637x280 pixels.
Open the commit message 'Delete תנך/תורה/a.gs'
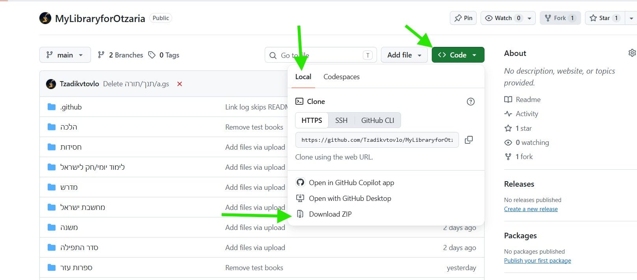pyautogui.click(x=136, y=84)
